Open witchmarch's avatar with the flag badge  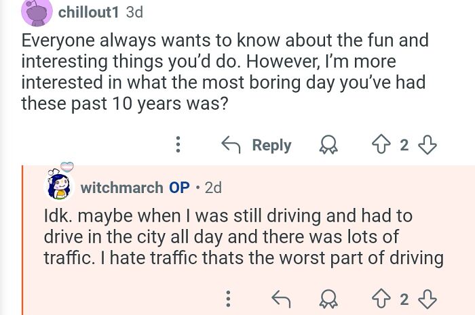[60, 183]
